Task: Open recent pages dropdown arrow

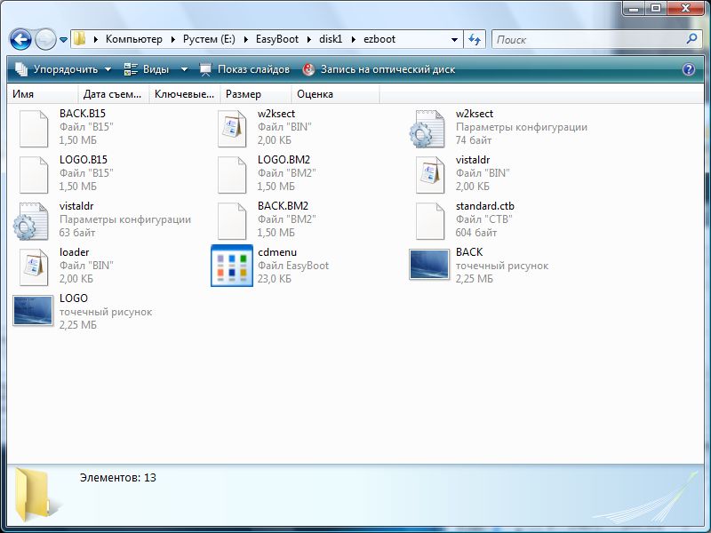Action: (x=64, y=40)
